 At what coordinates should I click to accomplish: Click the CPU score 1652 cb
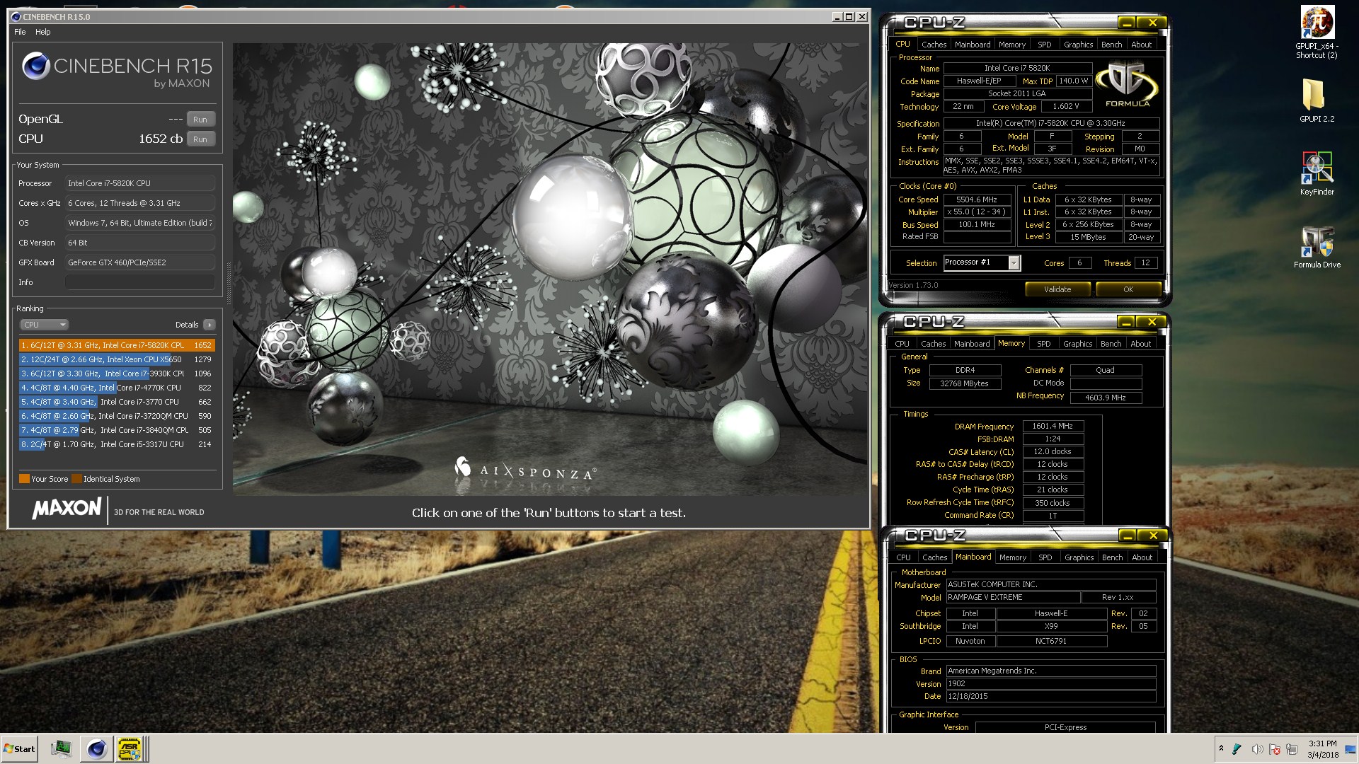point(161,139)
